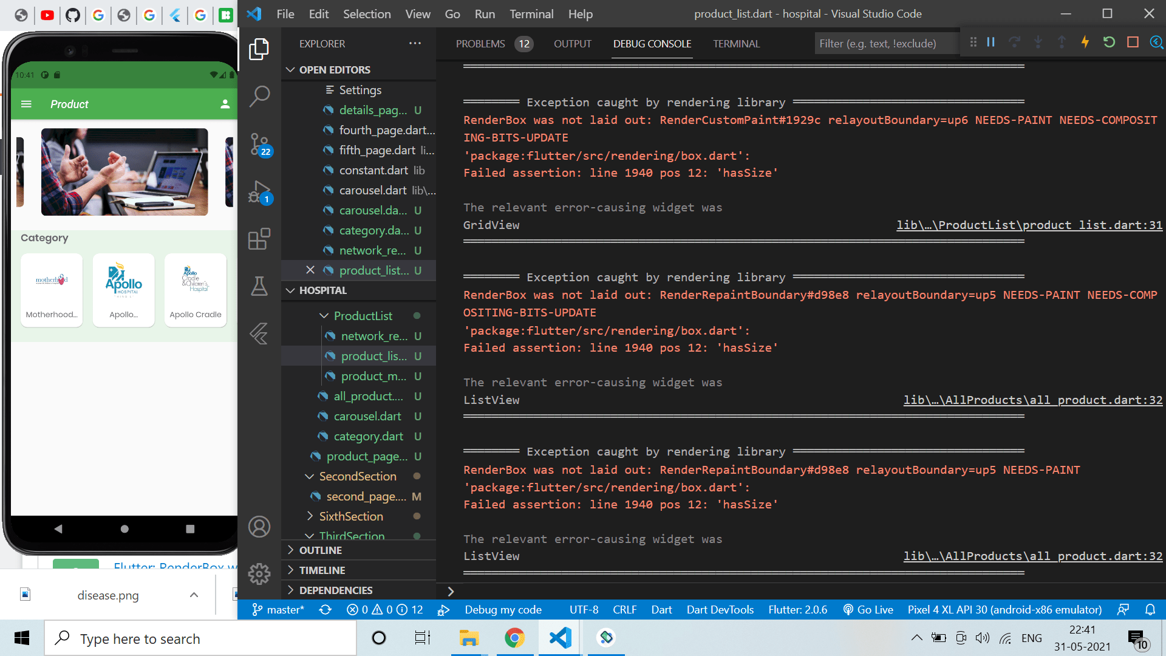Stop debugging with the red square
This screenshot has width=1166, height=656.
[1133, 42]
